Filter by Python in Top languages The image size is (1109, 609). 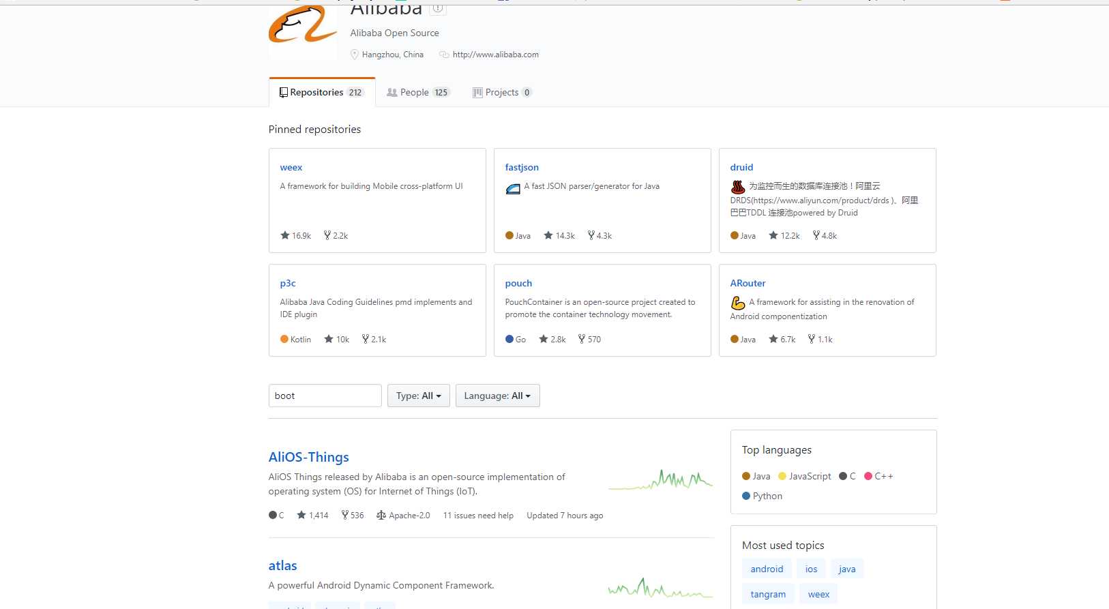point(762,496)
